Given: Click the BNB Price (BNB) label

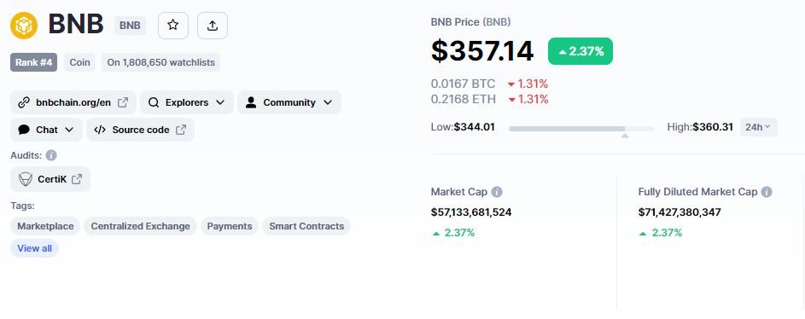Looking at the screenshot, I should pyautogui.click(x=470, y=22).
